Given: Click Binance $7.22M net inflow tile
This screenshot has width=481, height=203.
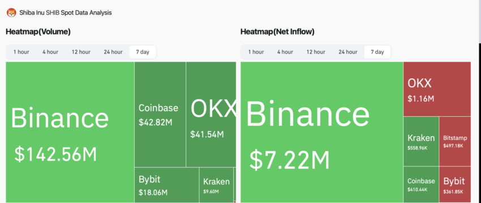Looking at the screenshot, I should coord(322,132).
